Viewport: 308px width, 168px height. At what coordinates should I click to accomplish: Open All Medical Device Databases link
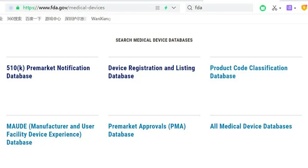pos(251,126)
